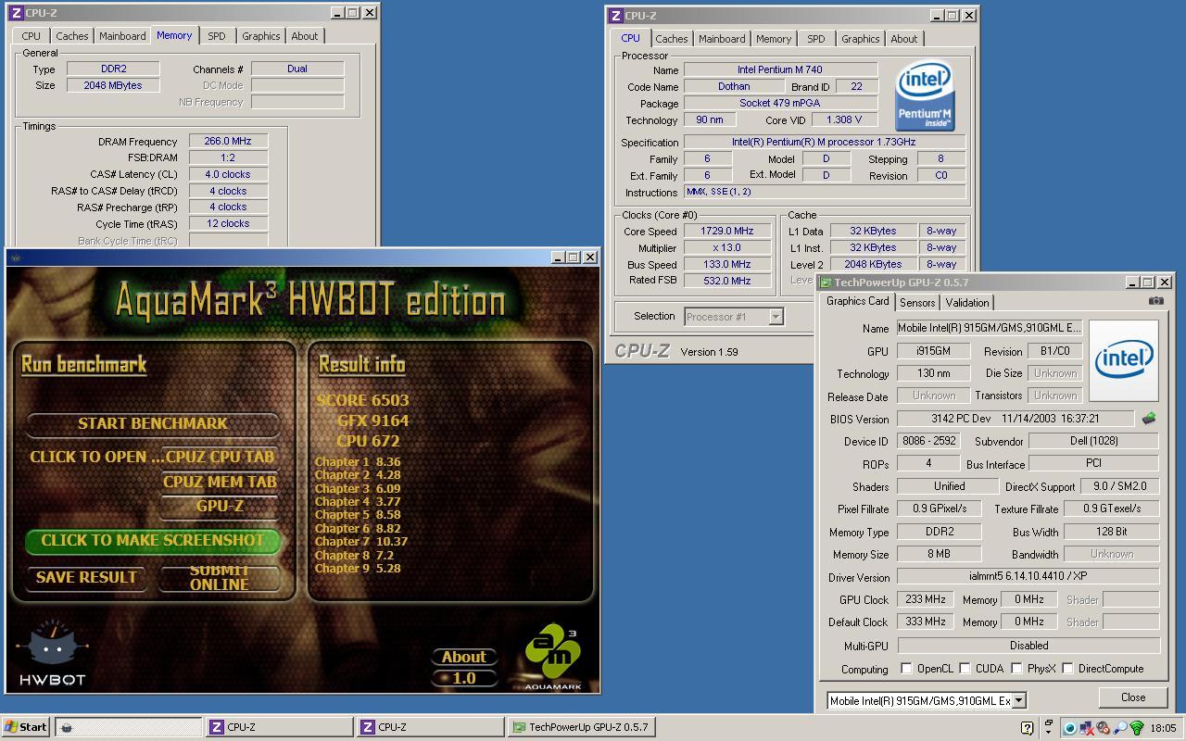Switch to the GPU-Z Sensors tab
The height and width of the screenshot is (741, 1186).
tap(916, 303)
